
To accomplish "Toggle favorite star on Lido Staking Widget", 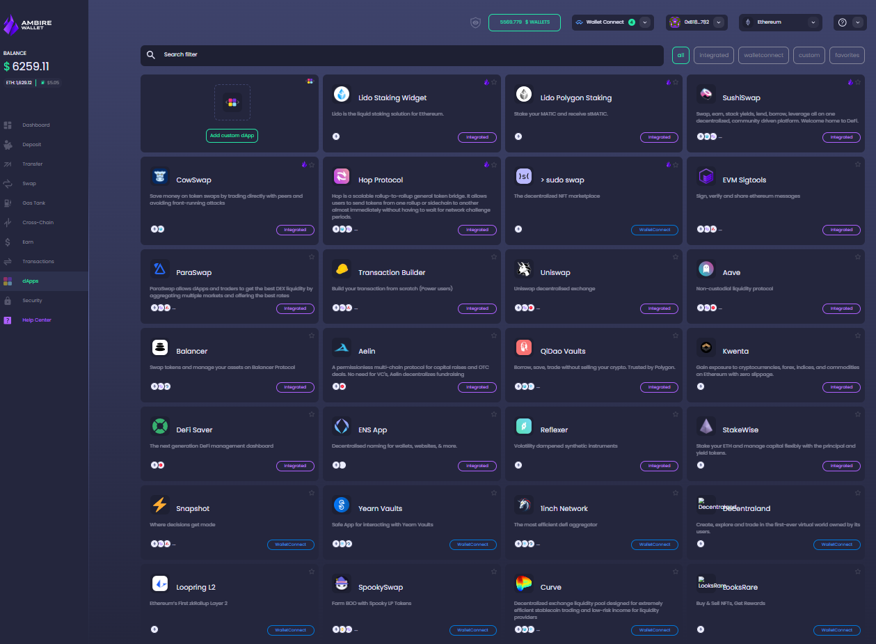I will pos(494,82).
